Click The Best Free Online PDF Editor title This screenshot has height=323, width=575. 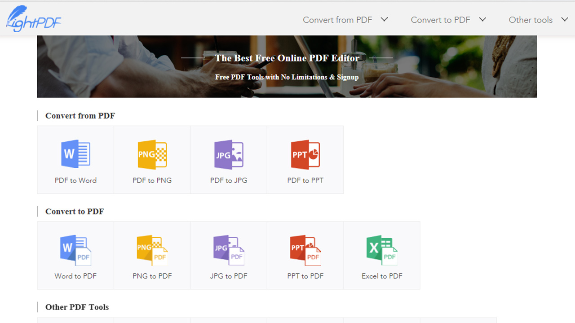(287, 58)
